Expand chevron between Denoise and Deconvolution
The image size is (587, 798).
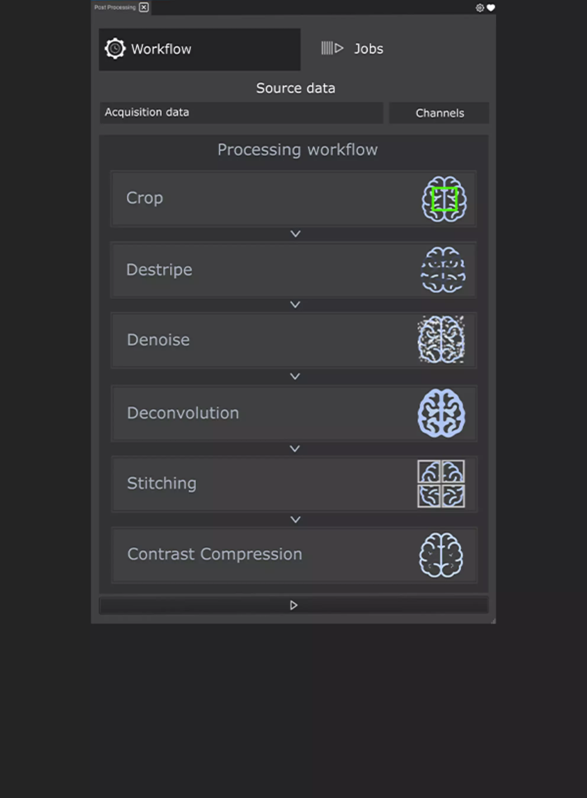click(x=295, y=376)
